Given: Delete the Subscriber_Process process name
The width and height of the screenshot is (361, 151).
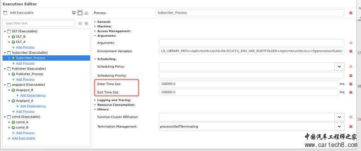Looking at the screenshot, I should coord(351,13).
